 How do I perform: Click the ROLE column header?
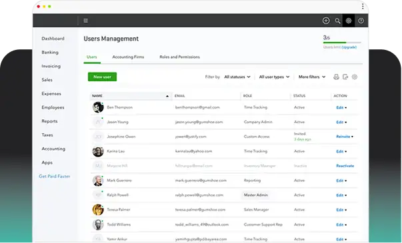pos(247,96)
